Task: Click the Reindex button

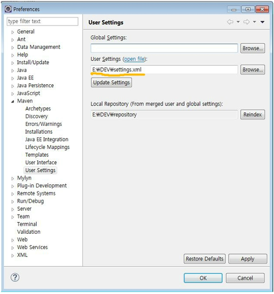Action: tap(253, 114)
